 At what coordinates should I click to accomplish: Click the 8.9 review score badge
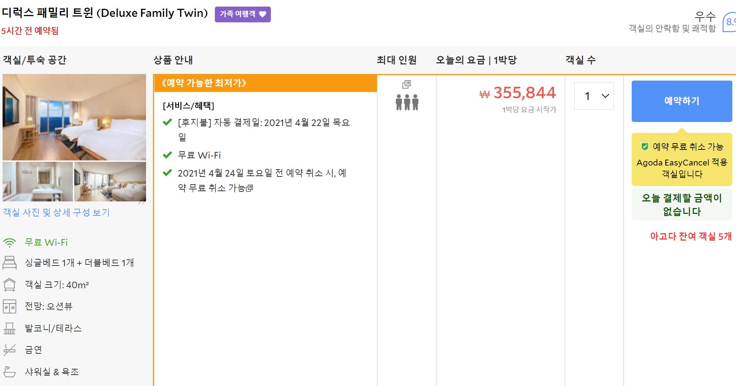click(x=729, y=22)
